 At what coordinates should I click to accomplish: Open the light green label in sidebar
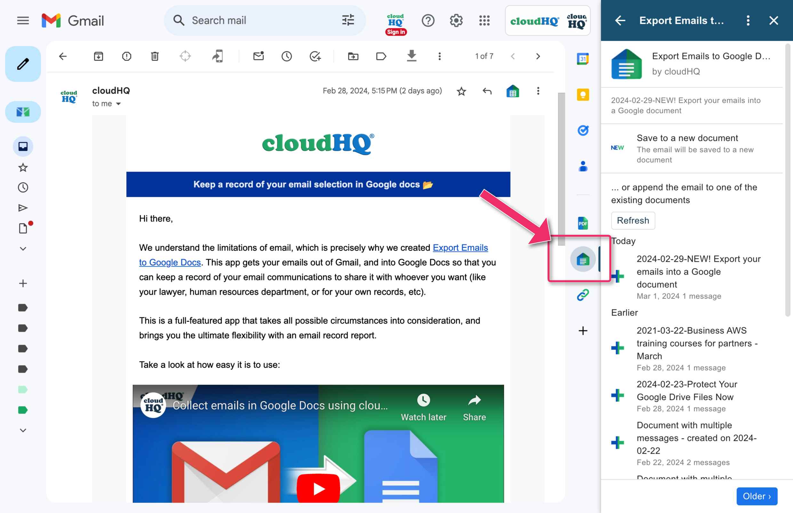click(23, 389)
